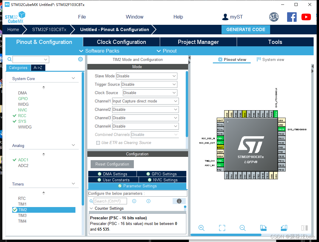Rotate the chip counter-clockwise
Image resolution: width=319 pixels, height=242 pixels.
click(x=284, y=228)
